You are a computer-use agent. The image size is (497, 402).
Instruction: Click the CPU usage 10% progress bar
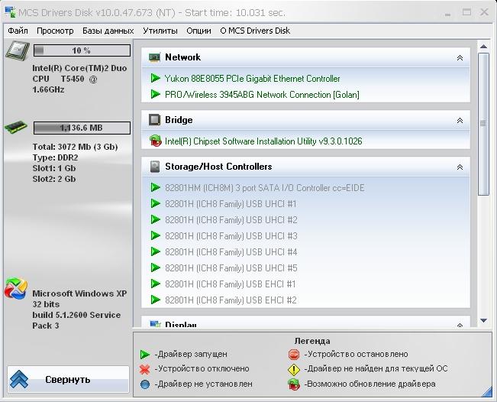[81, 50]
